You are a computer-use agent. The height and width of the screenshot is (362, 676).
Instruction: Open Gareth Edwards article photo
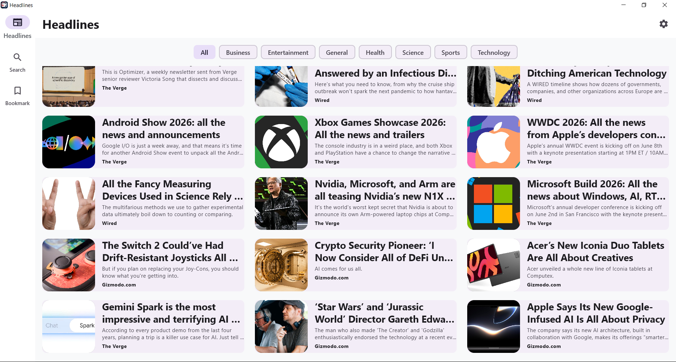tap(281, 327)
